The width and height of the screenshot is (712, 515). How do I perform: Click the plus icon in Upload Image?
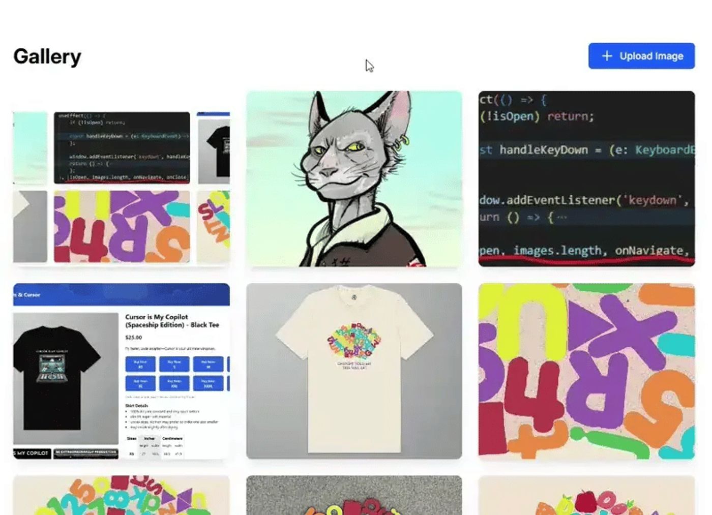[x=607, y=56]
